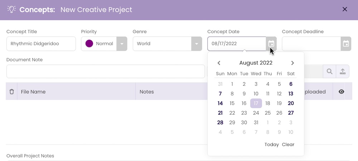Click the Concept Deadline label

(303, 32)
